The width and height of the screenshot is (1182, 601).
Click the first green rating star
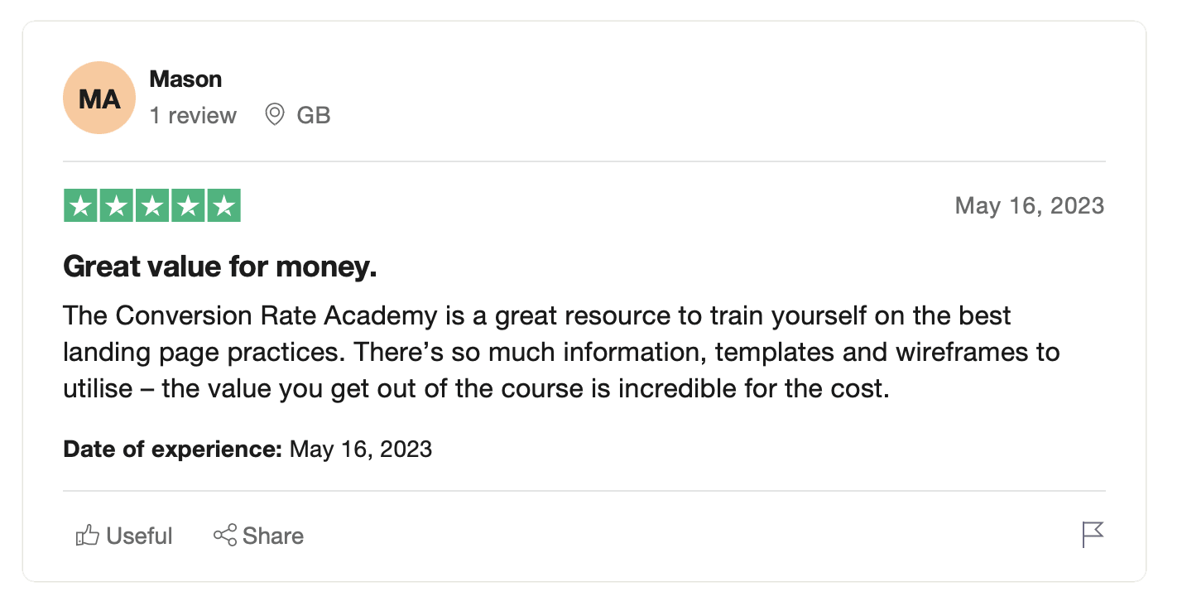[x=80, y=206]
